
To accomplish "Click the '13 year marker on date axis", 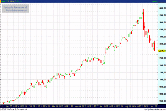I will pos(31,106).
